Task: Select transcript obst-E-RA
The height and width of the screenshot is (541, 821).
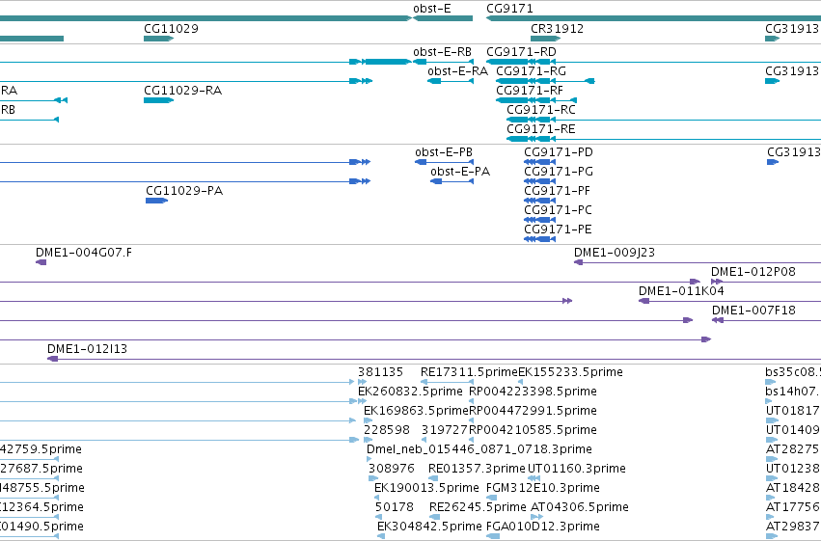Action: coord(451,81)
